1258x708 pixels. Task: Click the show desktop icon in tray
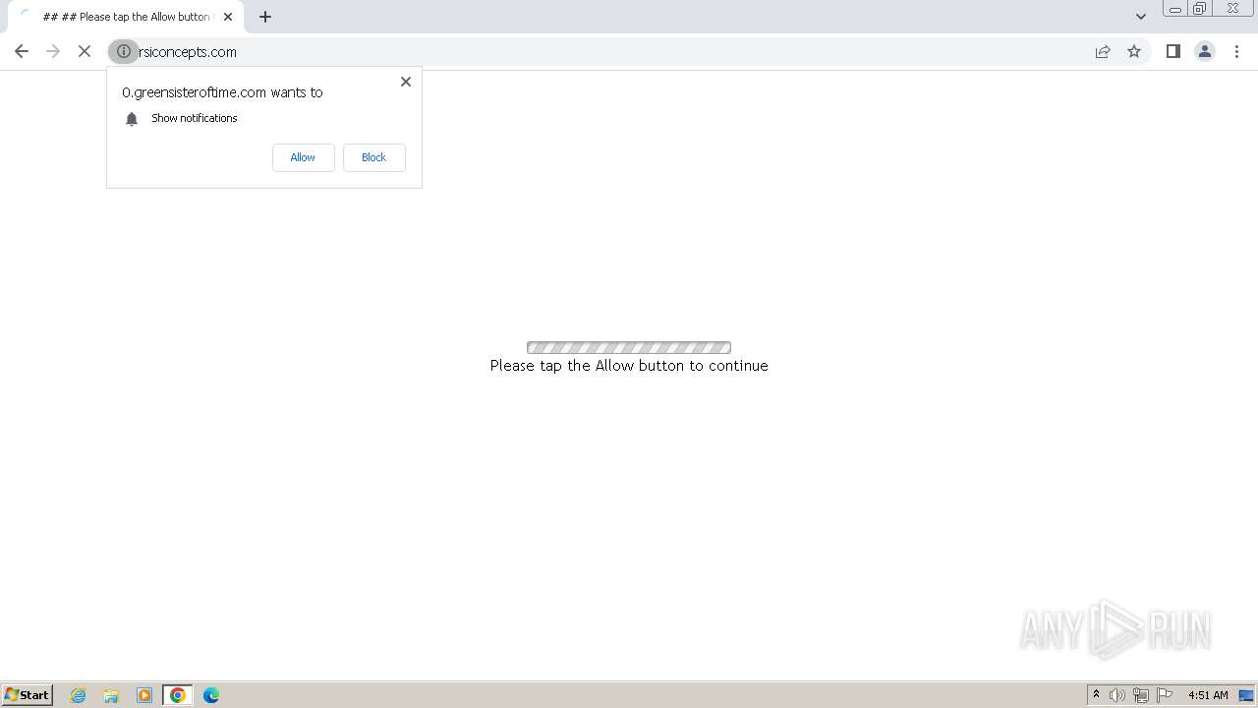1246,695
